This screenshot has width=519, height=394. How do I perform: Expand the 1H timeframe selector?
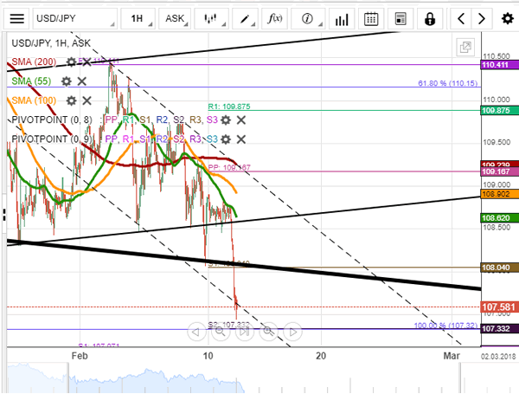pos(137,18)
